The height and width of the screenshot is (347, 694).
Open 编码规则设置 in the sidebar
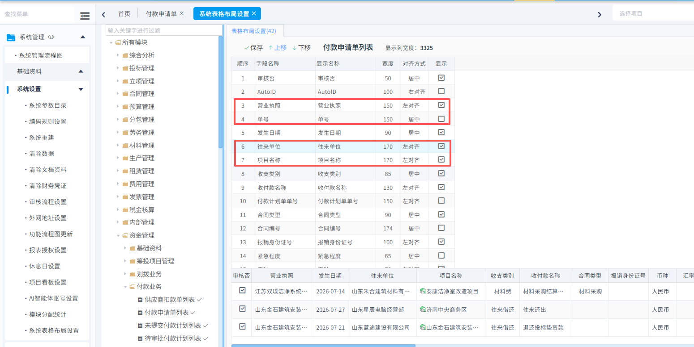48,121
